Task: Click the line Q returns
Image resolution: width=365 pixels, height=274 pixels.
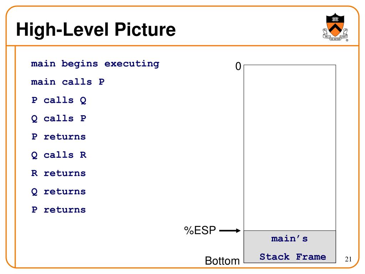Action: click(58, 192)
